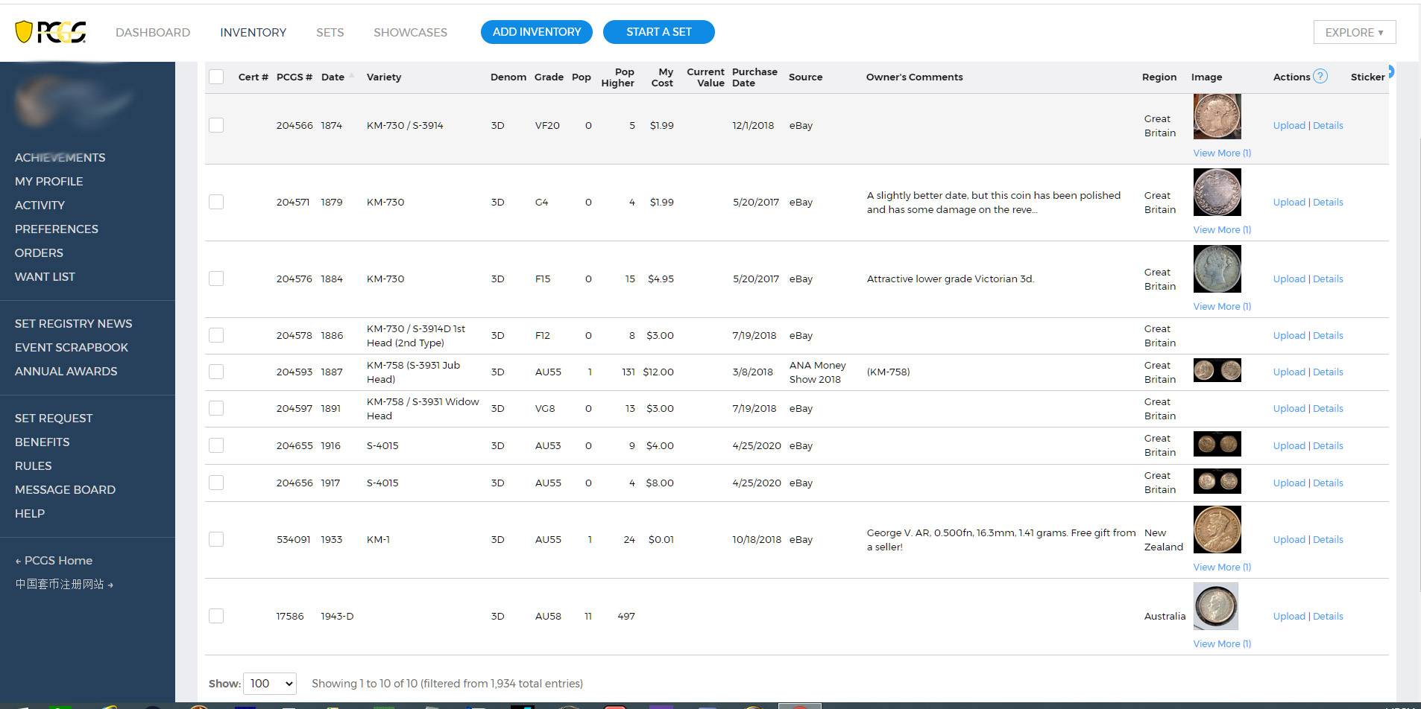Click the START A SET button
This screenshot has height=709, width=1421.
(x=659, y=32)
